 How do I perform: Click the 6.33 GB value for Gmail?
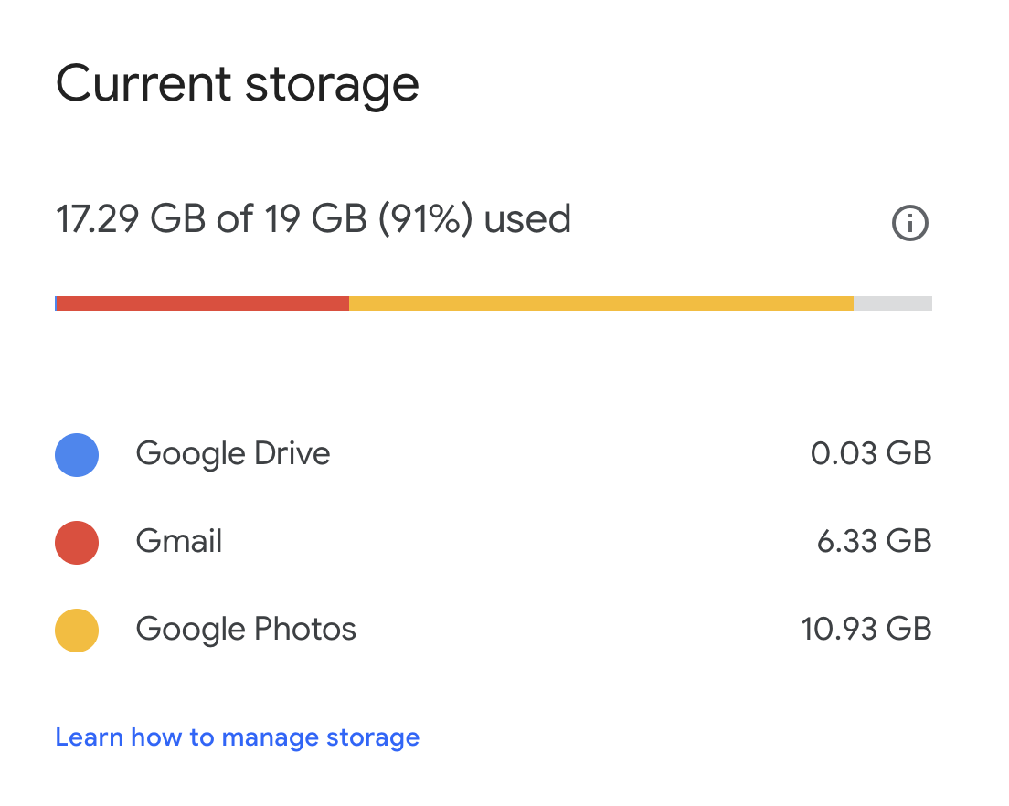873,542
